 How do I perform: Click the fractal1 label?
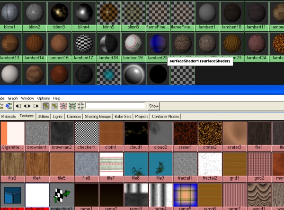click(185, 178)
